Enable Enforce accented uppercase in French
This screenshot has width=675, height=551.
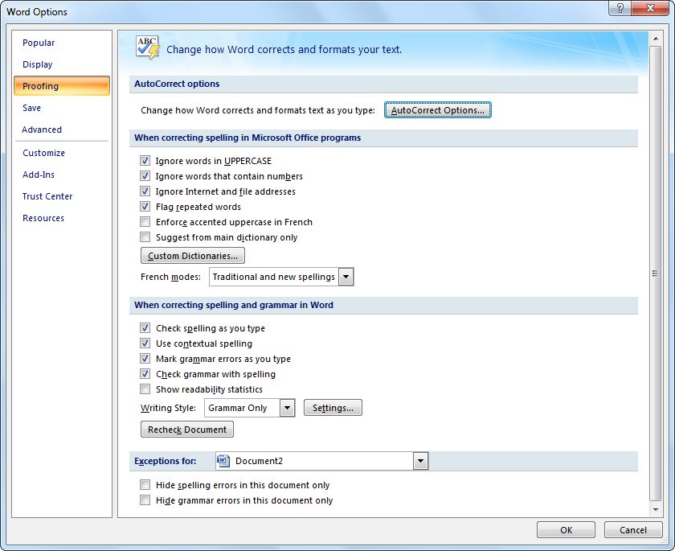(x=145, y=222)
